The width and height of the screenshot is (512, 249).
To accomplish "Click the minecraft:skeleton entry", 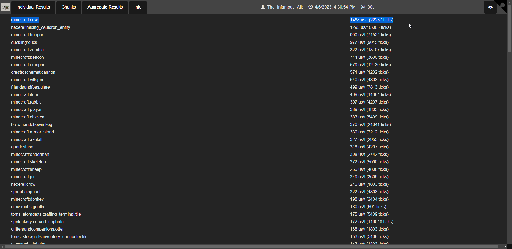I will (x=29, y=162).
